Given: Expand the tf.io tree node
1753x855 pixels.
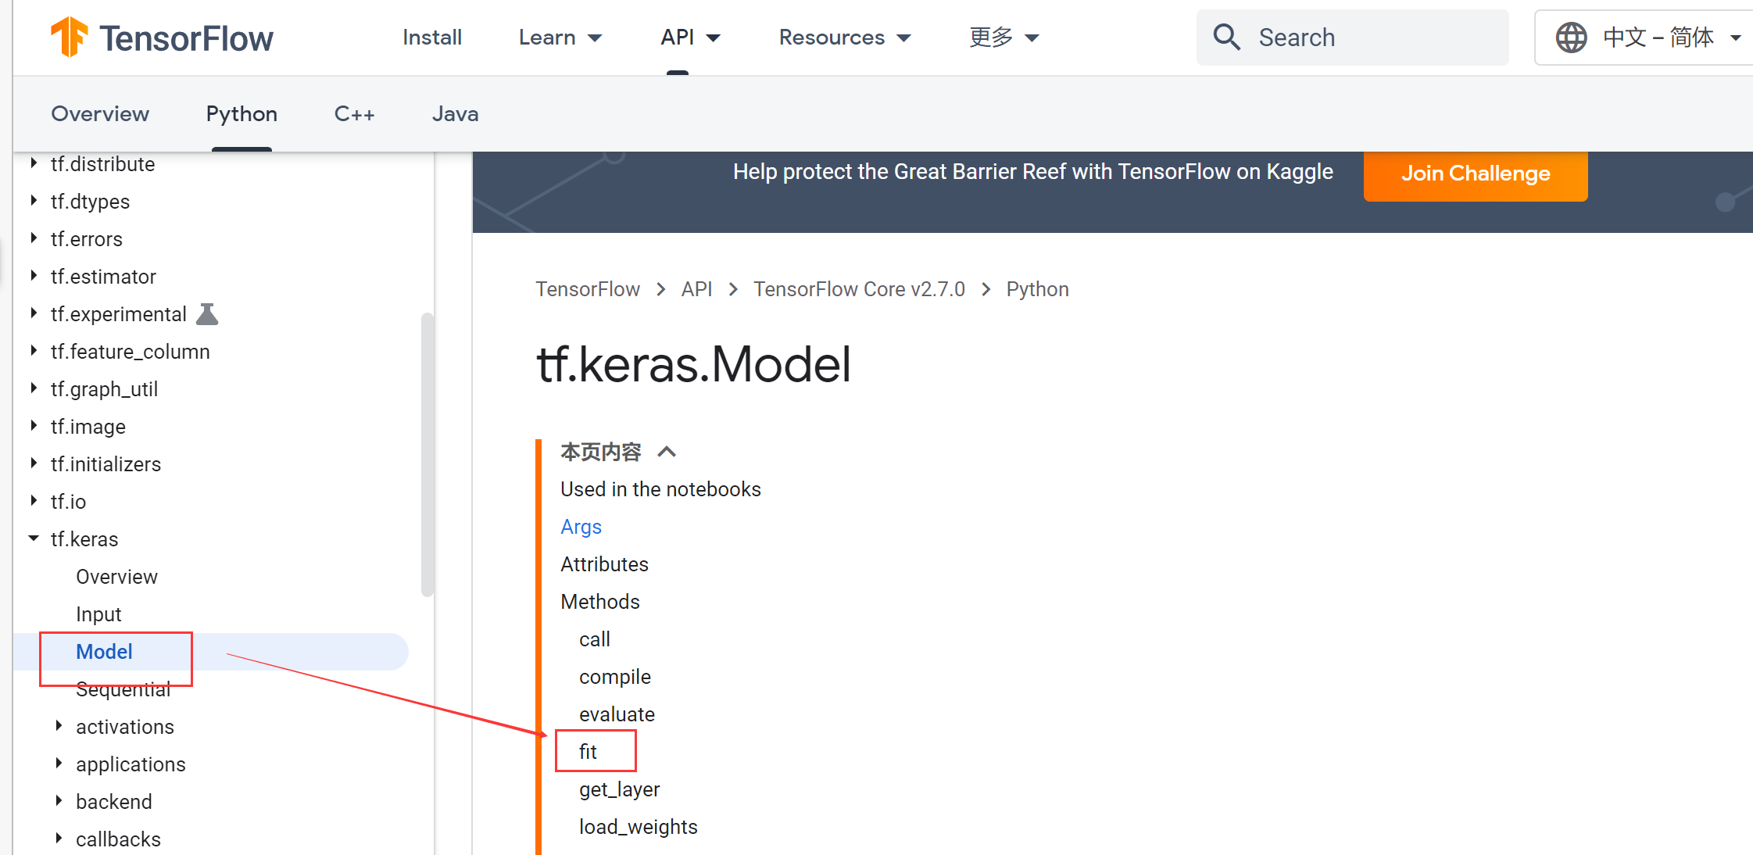Looking at the screenshot, I should pos(34,501).
